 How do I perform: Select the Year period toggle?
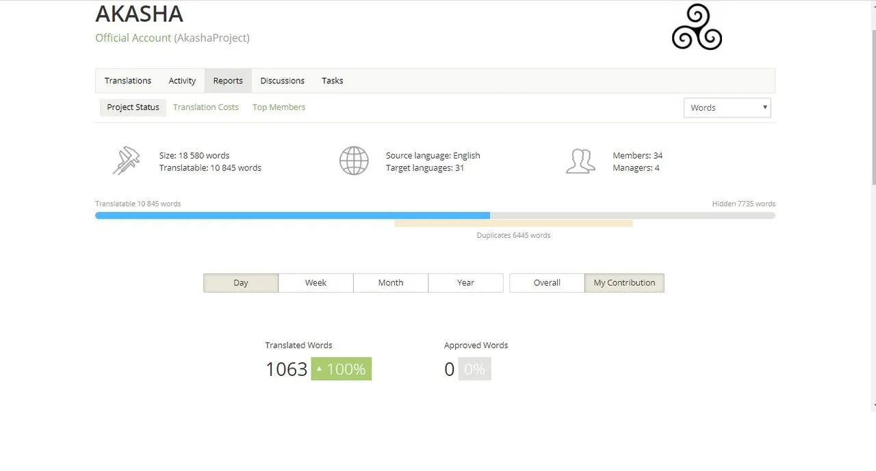point(465,283)
